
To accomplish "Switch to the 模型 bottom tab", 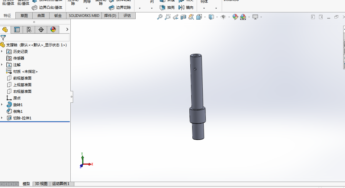I will click(26, 183).
